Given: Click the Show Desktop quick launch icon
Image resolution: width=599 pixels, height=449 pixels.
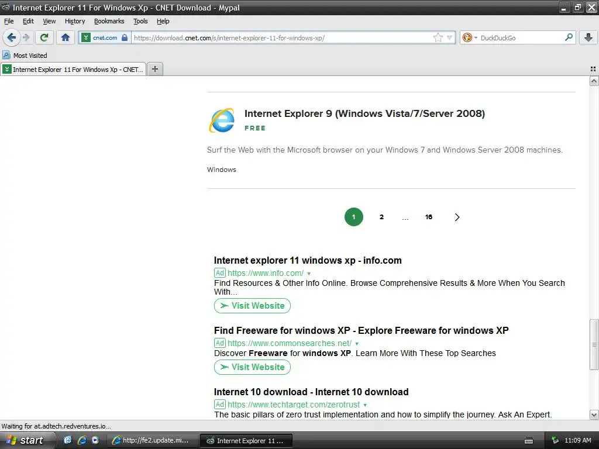Looking at the screenshot, I should (x=68, y=440).
